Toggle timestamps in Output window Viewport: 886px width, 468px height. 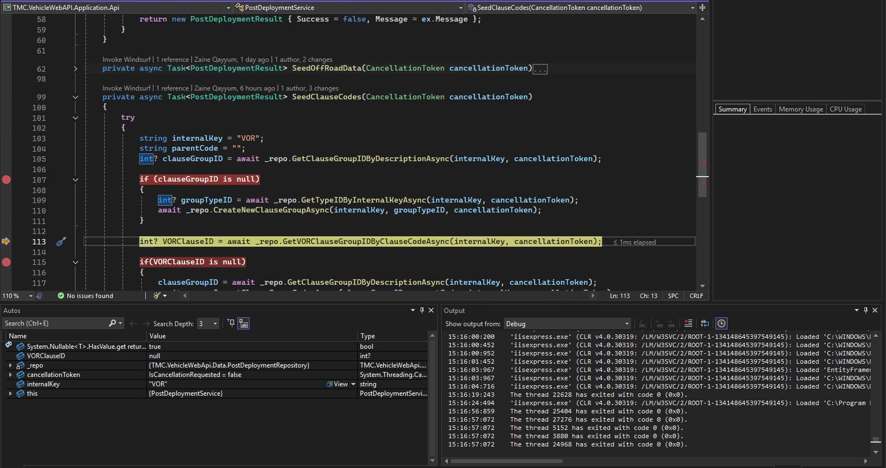[721, 323]
